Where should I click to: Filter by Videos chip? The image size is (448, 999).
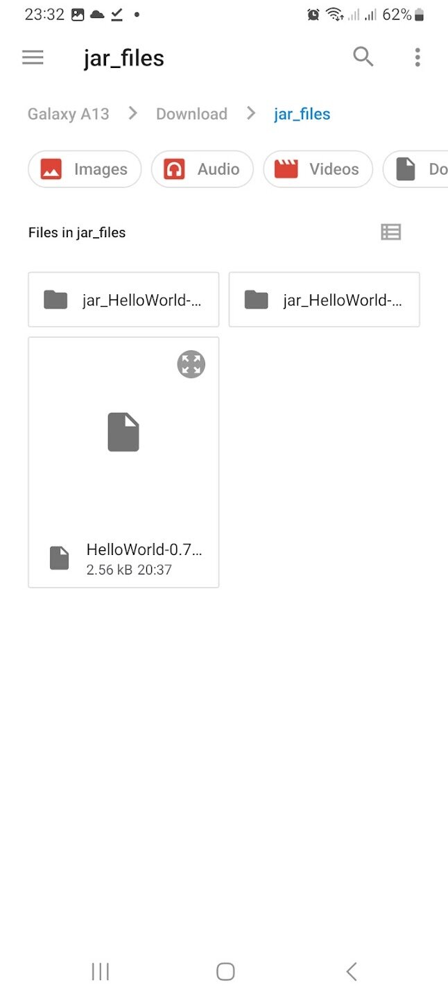coord(318,169)
